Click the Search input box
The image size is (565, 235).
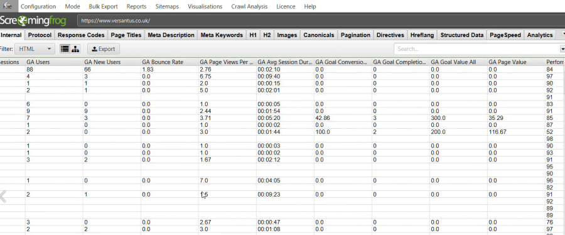[476, 49]
